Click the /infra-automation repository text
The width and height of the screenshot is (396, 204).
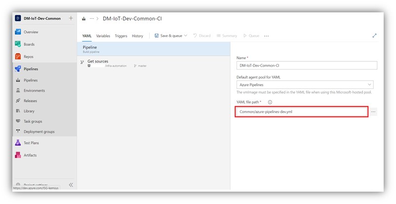[x=116, y=66]
